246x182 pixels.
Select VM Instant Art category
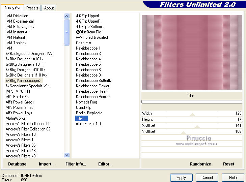point(18,32)
